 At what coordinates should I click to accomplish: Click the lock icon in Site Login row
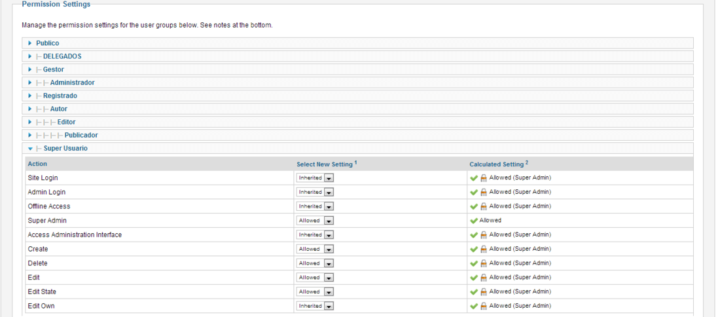484,177
